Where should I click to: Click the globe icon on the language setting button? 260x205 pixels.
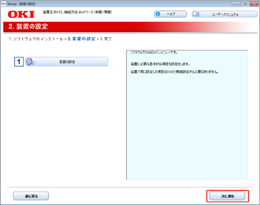[x=30, y=62]
